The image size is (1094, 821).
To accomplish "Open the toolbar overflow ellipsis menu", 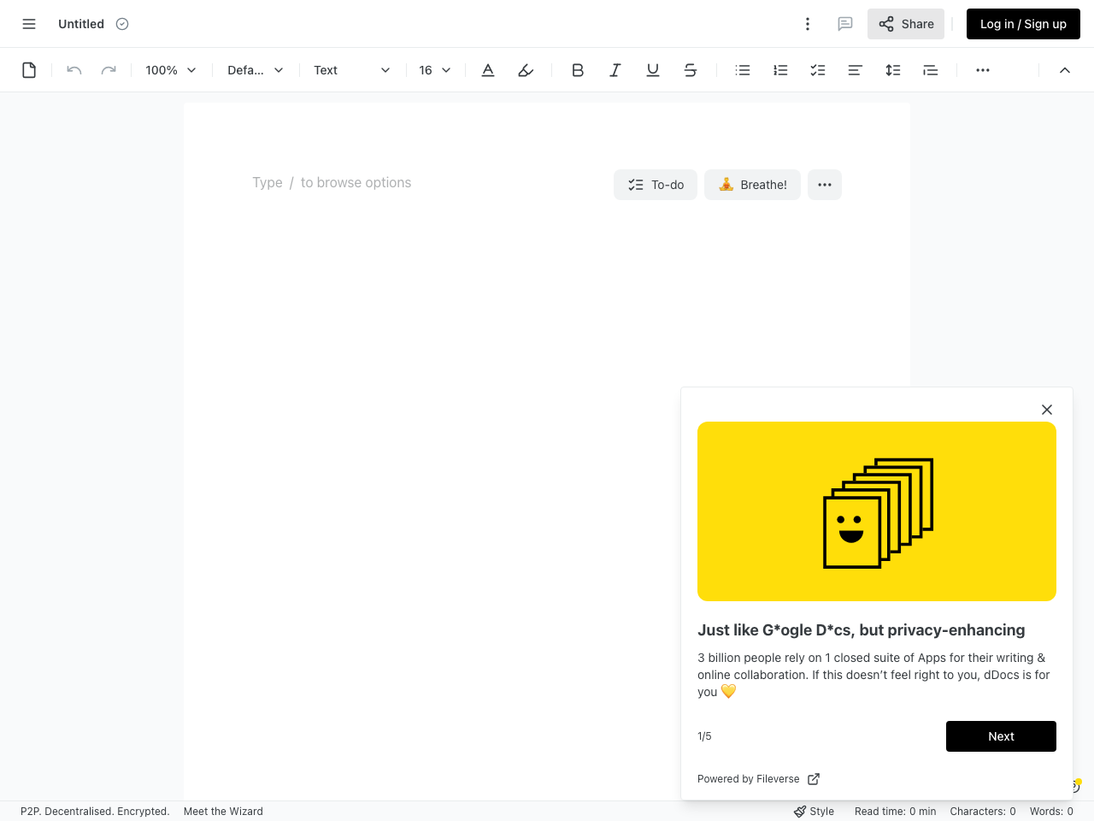I will click(982, 69).
